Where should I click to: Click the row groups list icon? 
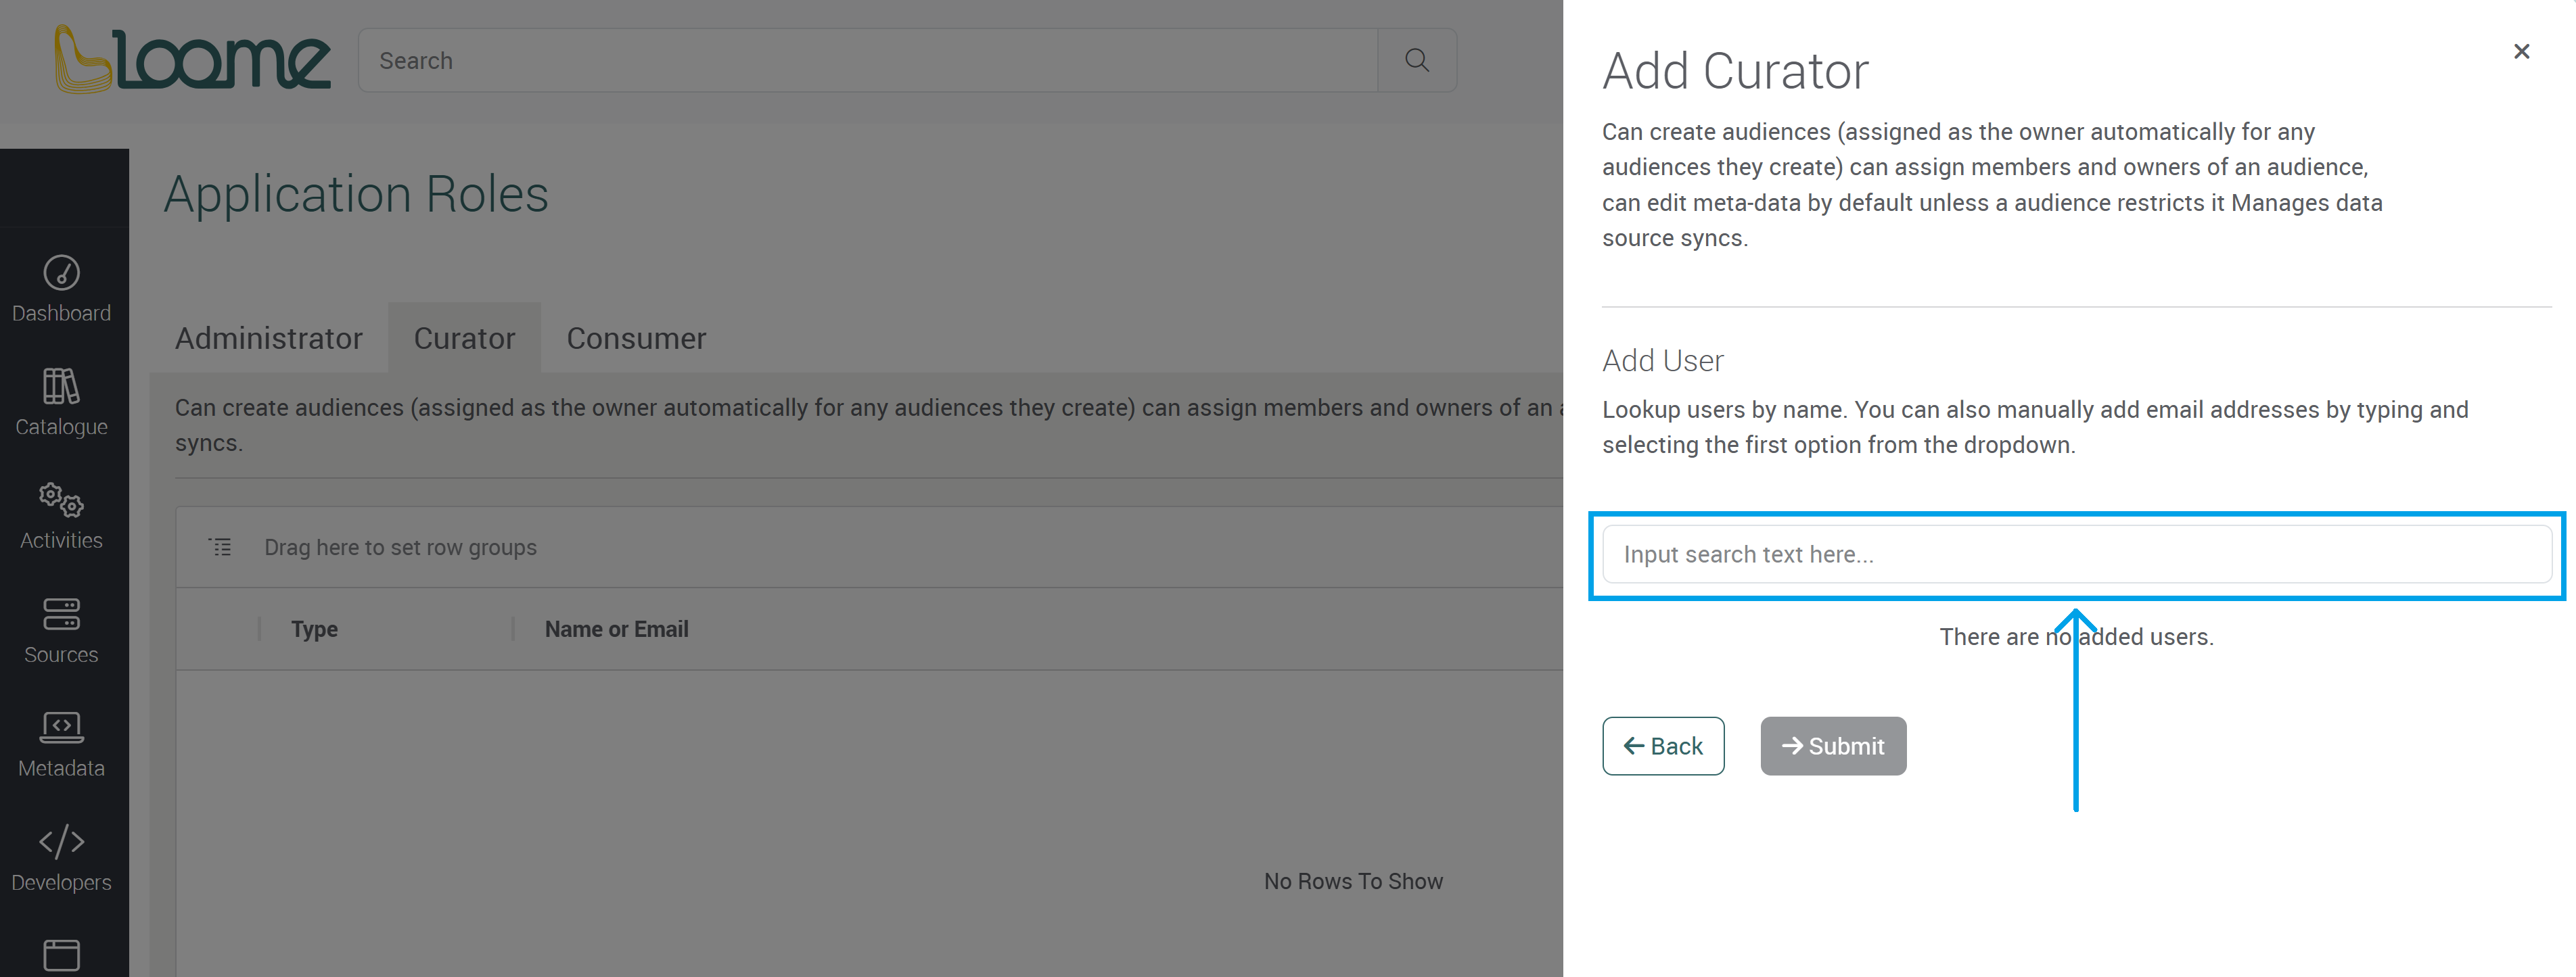[x=220, y=548]
